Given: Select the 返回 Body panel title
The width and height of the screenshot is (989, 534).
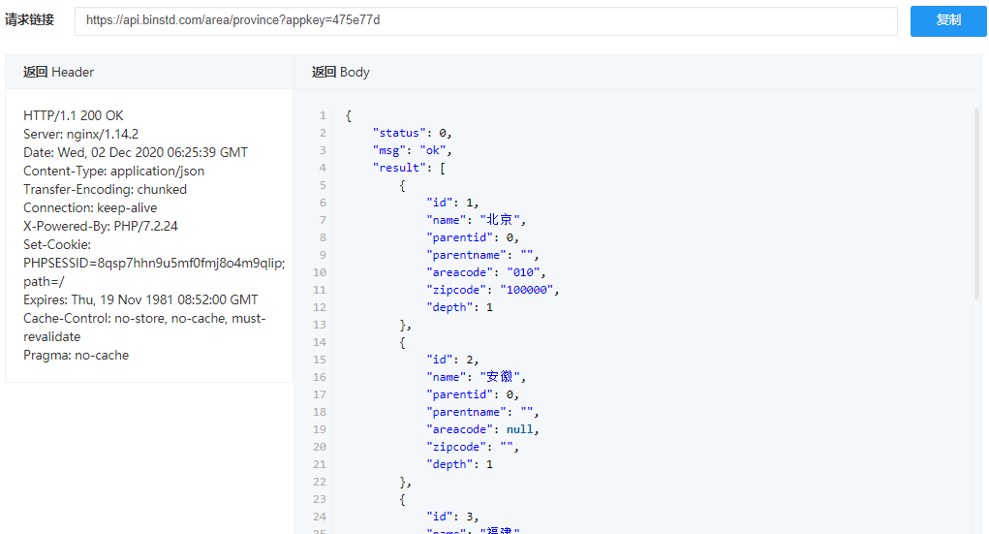Looking at the screenshot, I should pos(340,72).
